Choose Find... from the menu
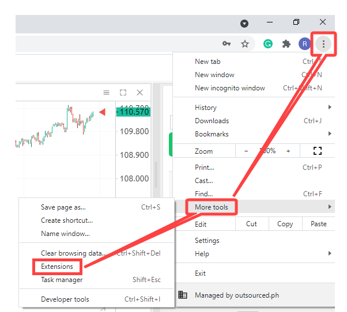The height and width of the screenshot is (312, 347). click(254, 194)
